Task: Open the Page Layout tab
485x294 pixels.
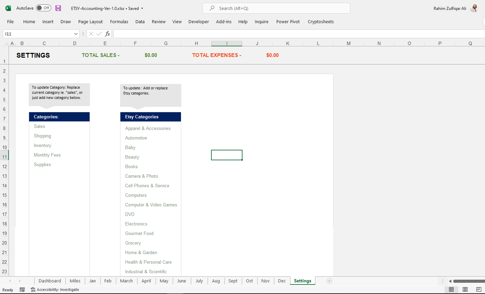Action: (x=90, y=21)
